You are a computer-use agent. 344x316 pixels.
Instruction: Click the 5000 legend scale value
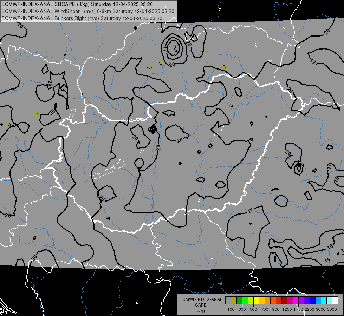(332, 309)
